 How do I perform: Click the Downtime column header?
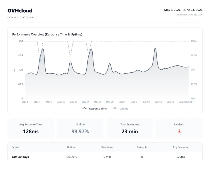click(x=107, y=147)
